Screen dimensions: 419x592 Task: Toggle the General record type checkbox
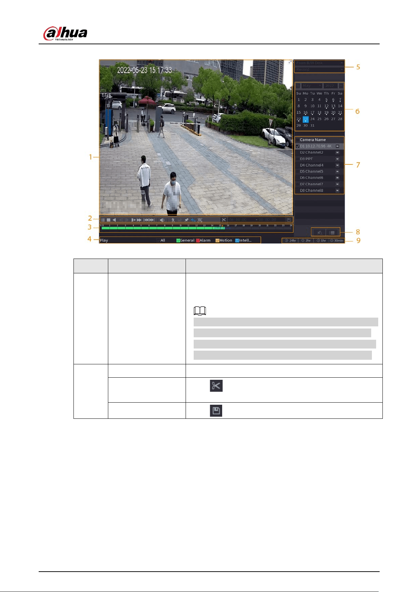(x=178, y=240)
